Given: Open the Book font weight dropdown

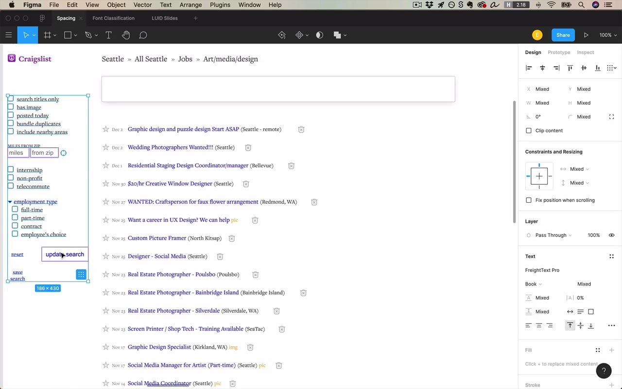Looking at the screenshot, I should pyautogui.click(x=534, y=284).
